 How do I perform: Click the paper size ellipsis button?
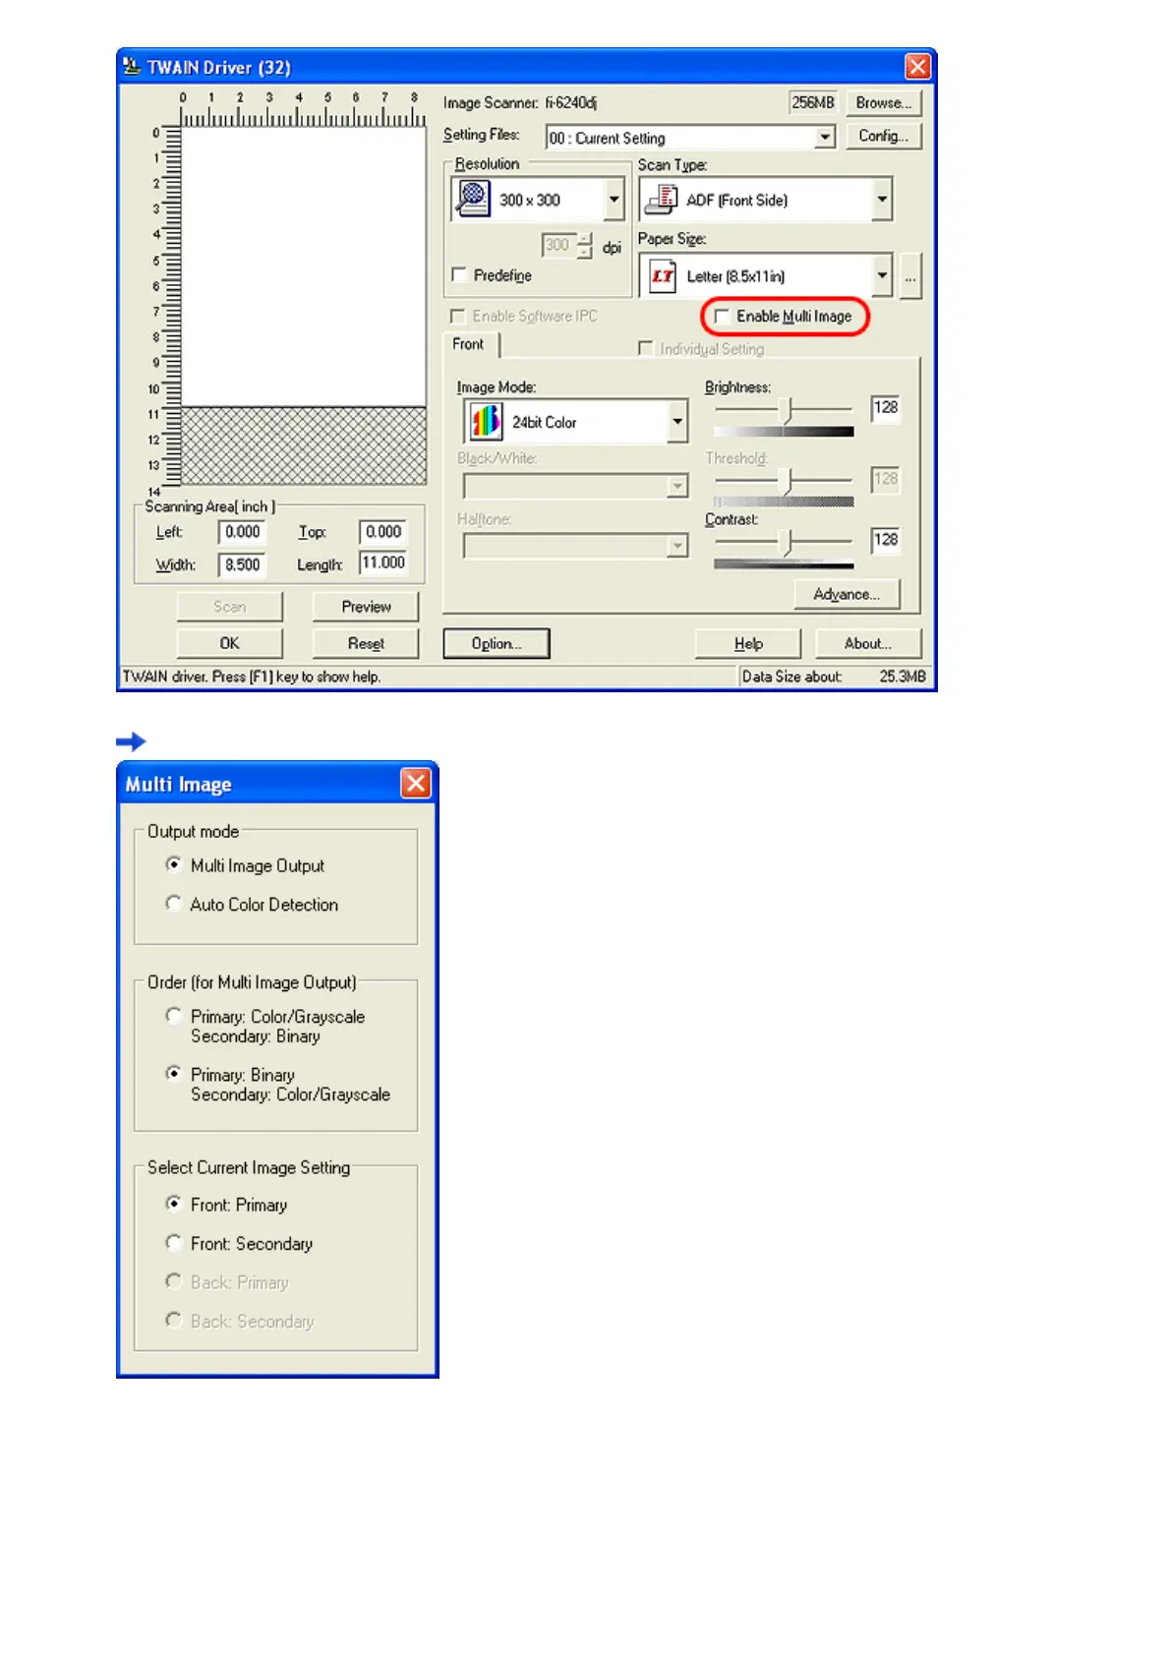tap(909, 276)
